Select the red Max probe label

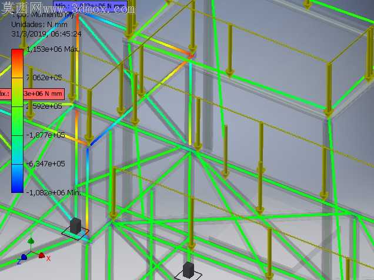32,94
